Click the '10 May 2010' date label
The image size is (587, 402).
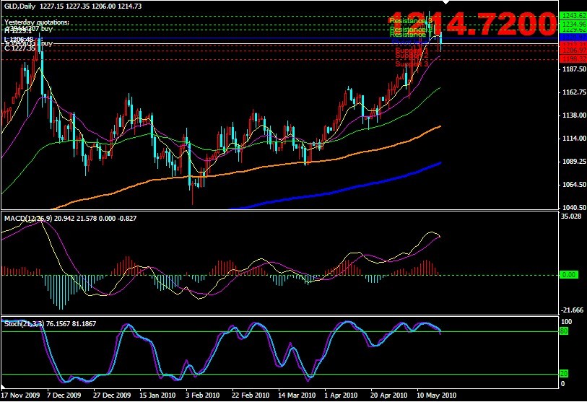coord(436,396)
